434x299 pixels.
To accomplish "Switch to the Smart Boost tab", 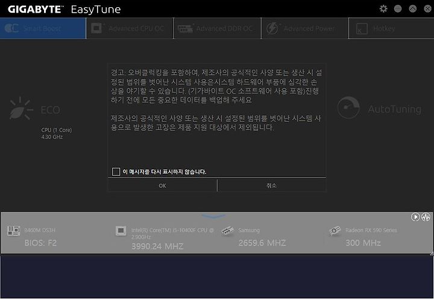I will tap(43, 28).
